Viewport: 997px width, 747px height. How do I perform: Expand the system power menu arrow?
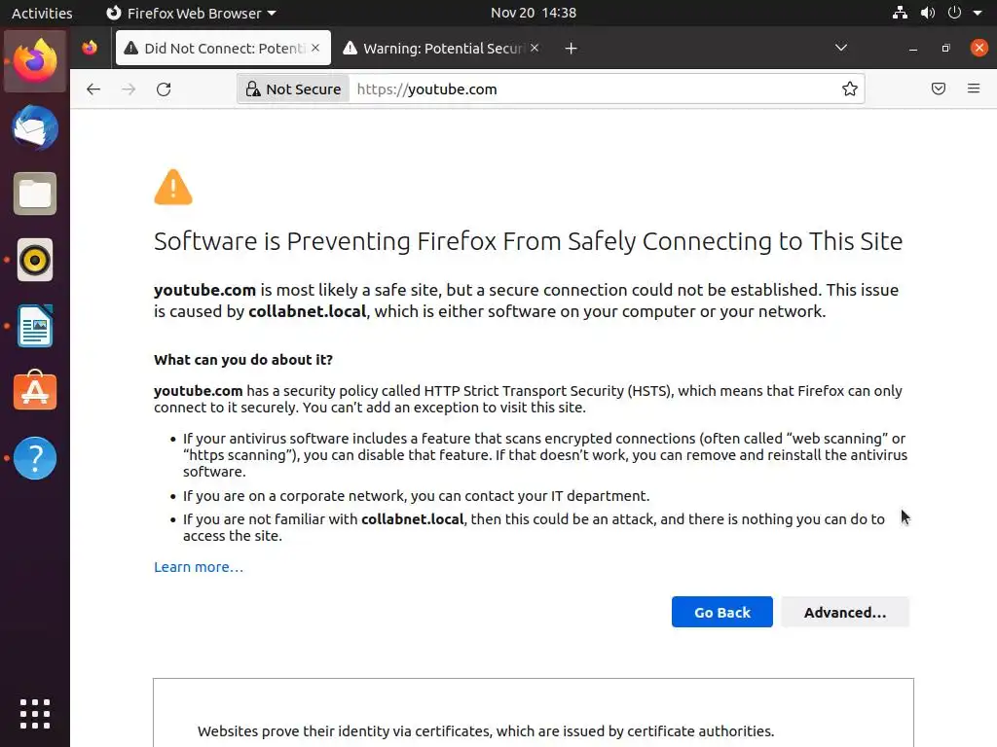pyautogui.click(x=978, y=14)
